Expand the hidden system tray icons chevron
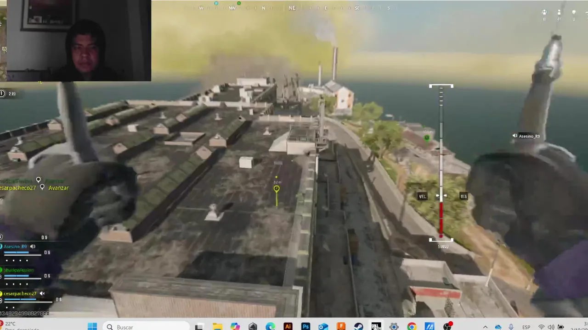This screenshot has height=330, width=588. (x=485, y=327)
